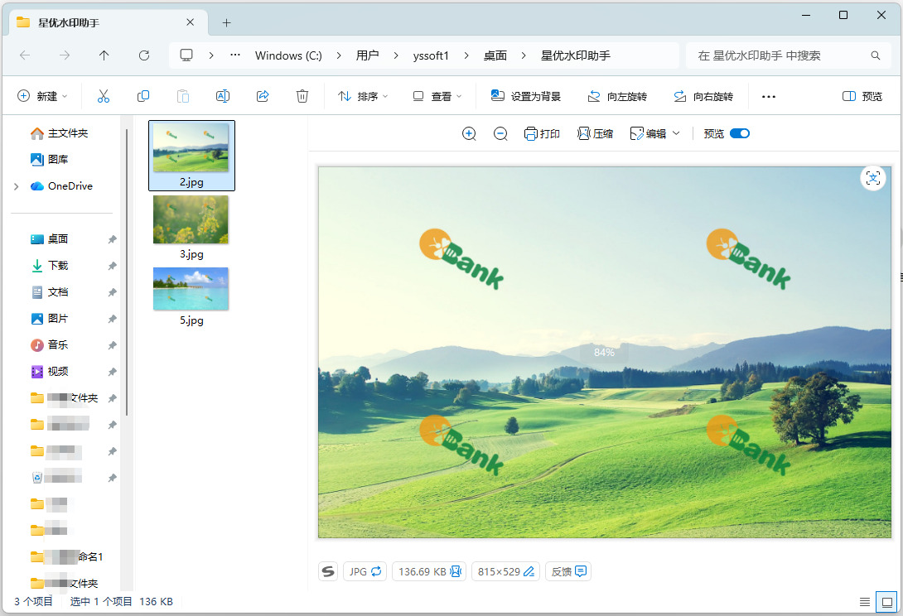The width and height of the screenshot is (903, 616).
Task: Click the 84% zoom indicator on preview
Action: (604, 353)
